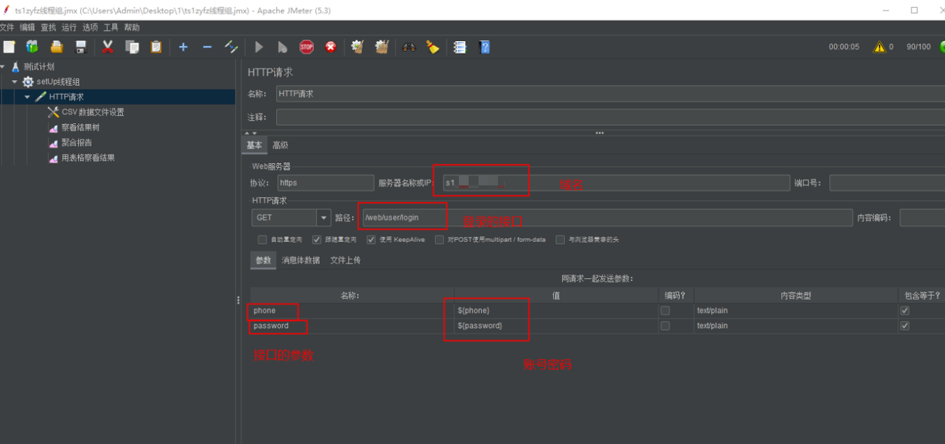Switch to the 消息体数据 tab
The image size is (945, 444).
301,260
